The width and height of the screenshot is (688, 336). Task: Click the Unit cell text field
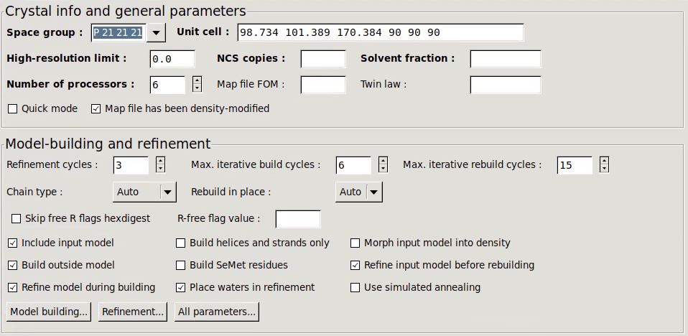coord(381,32)
